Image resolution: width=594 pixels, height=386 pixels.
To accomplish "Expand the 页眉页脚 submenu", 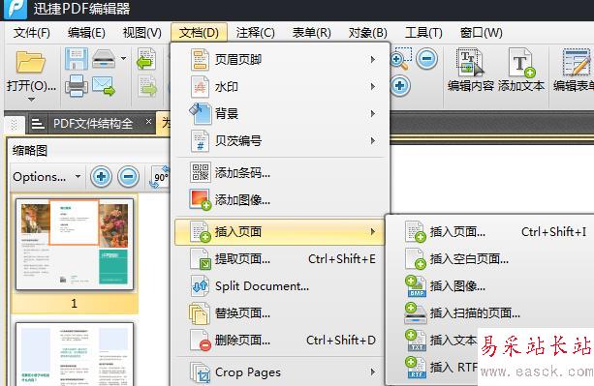I will pyautogui.click(x=281, y=60).
